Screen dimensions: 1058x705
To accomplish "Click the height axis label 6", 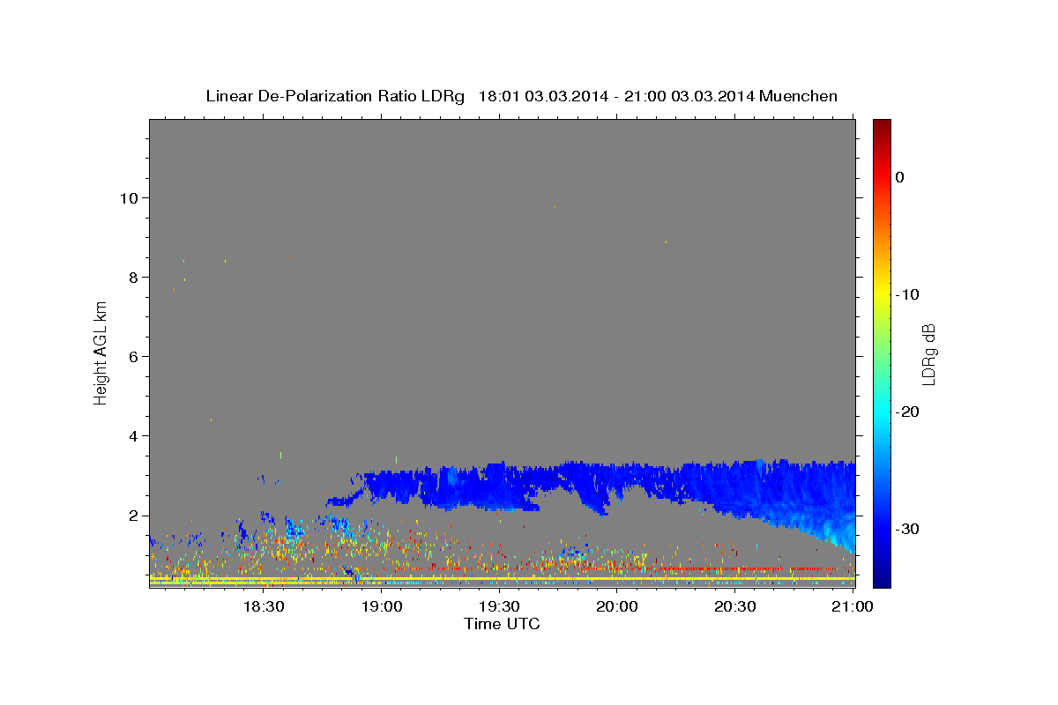I will tap(135, 356).
